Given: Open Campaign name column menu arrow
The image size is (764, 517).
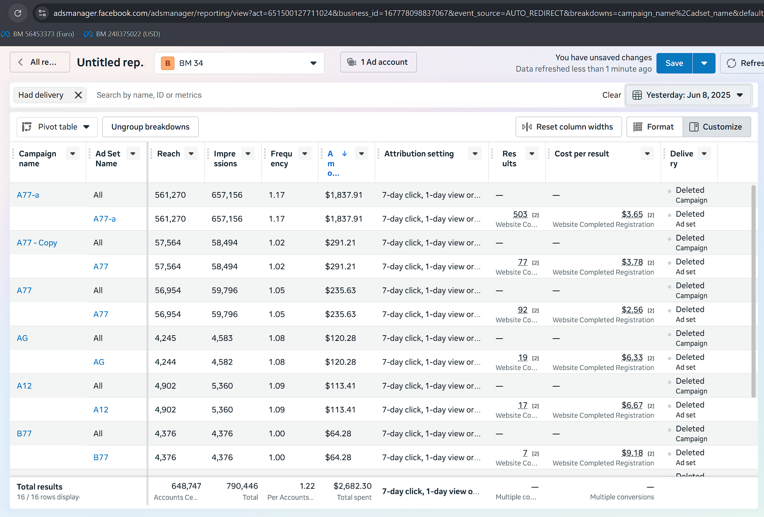Looking at the screenshot, I should [x=73, y=153].
